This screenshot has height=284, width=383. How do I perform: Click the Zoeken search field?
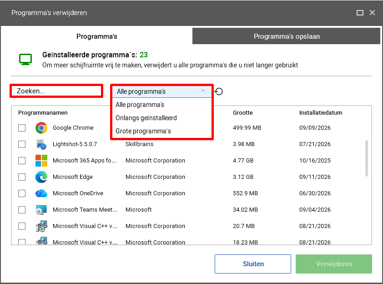click(x=56, y=91)
